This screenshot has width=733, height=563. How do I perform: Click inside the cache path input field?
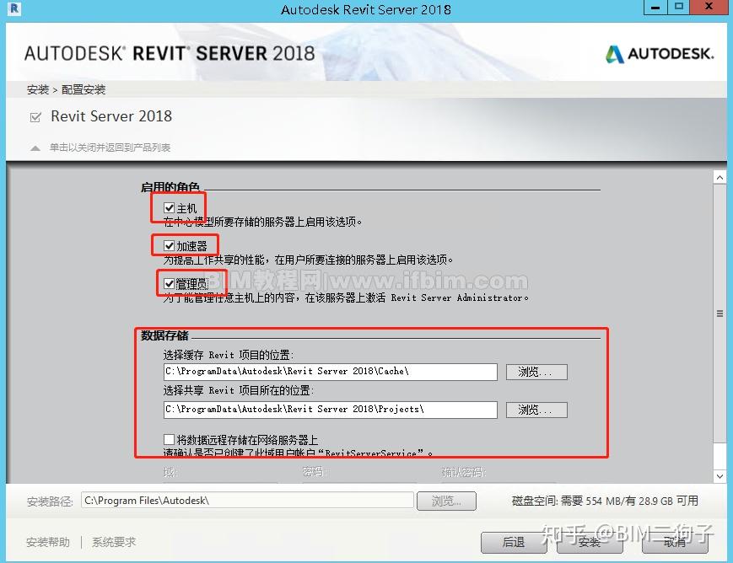pyautogui.click(x=329, y=371)
